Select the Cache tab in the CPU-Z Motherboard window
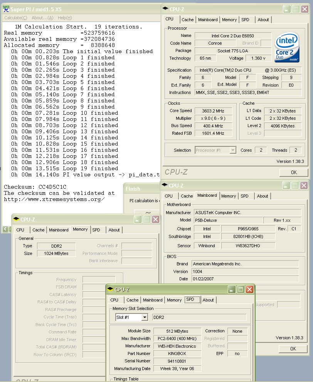The height and width of the screenshot is (382, 313). [x=187, y=196]
